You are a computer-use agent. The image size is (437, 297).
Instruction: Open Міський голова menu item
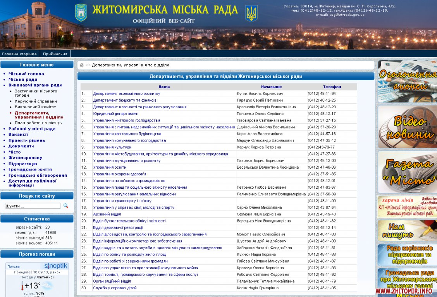(26, 73)
